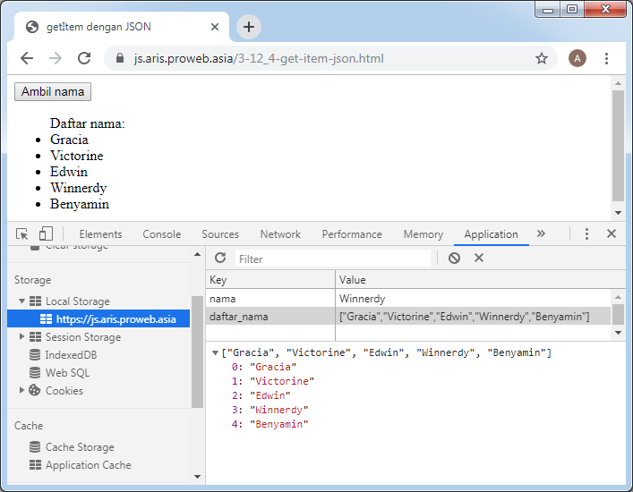The width and height of the screenshot is (633, 492).
Task: Open the profile avatar menu
Action: (x=577, y=58)
